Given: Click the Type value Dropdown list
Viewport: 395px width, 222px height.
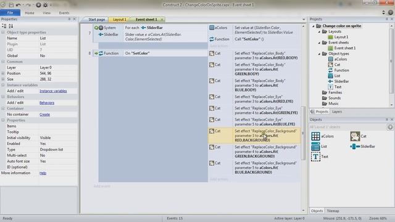Looking at the screenshot, I should pos(58,149).
